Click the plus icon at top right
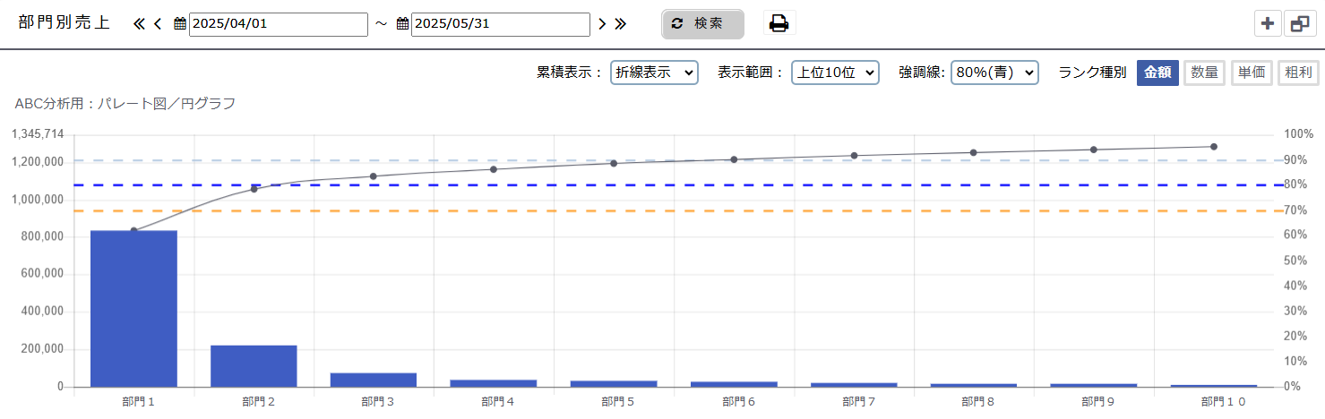The image size is (1325, 419). click(x=1267, y=24)
